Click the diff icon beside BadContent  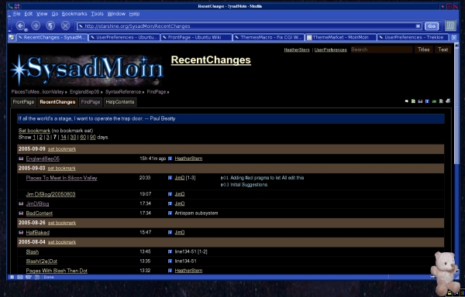21,213
